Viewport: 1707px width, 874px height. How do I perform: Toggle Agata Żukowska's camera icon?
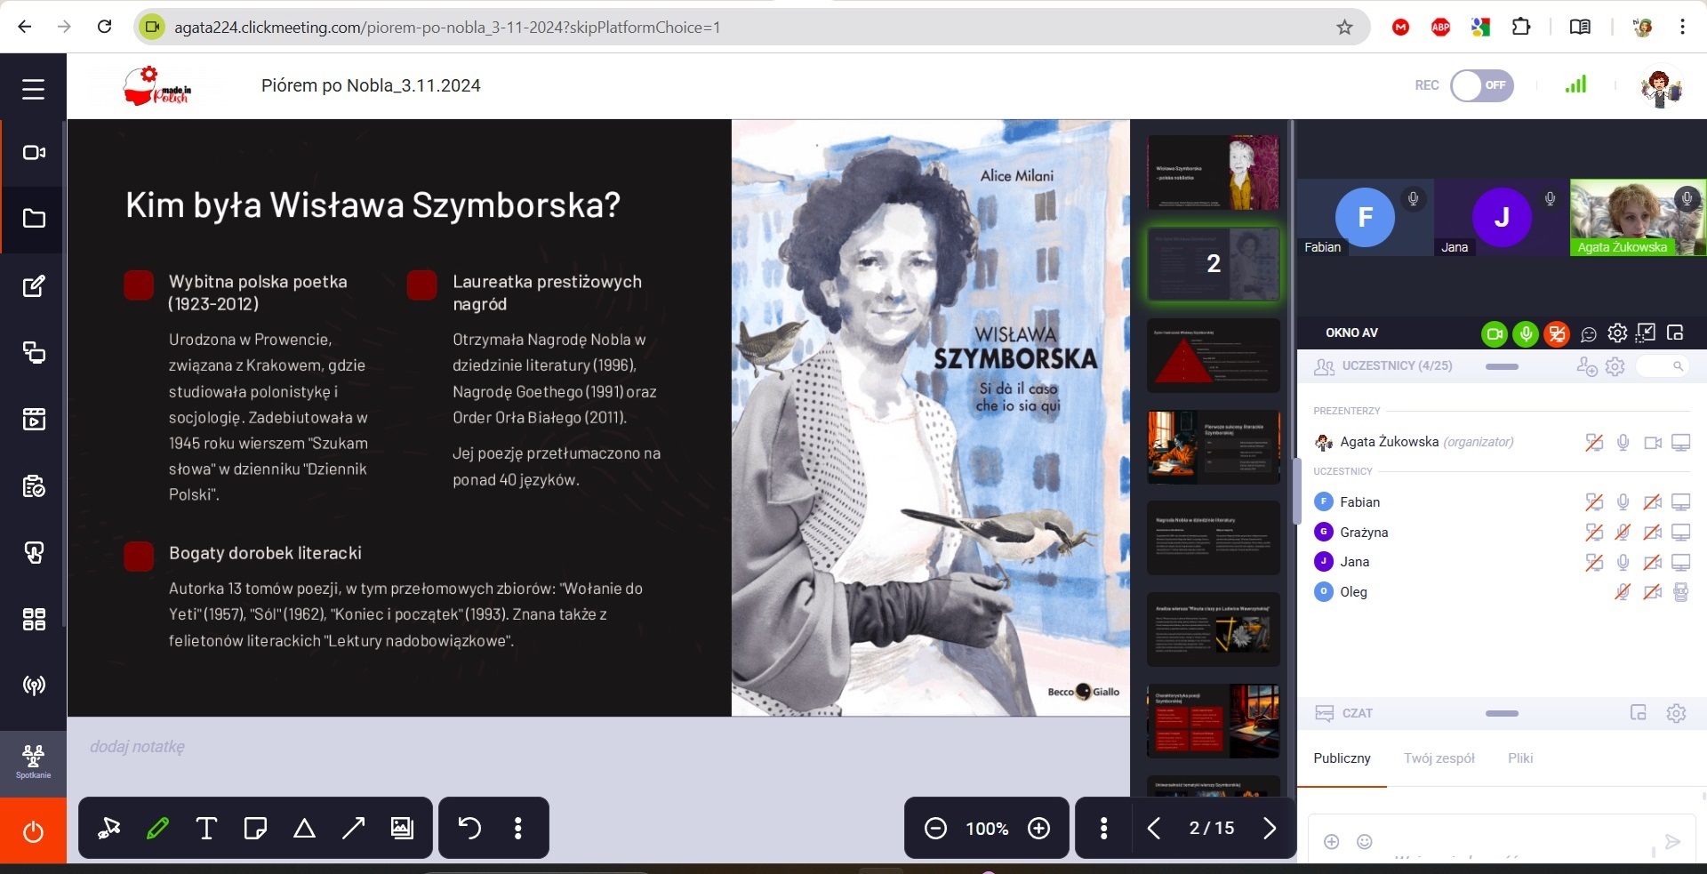[1653, 442]
